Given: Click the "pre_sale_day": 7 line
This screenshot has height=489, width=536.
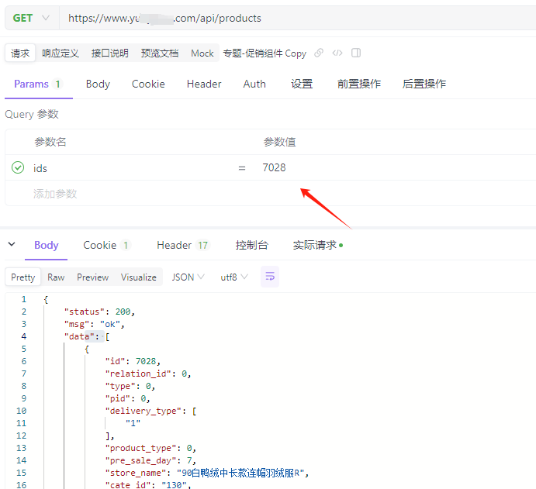Looking at the screenshot, I should [x=150, y=460].
